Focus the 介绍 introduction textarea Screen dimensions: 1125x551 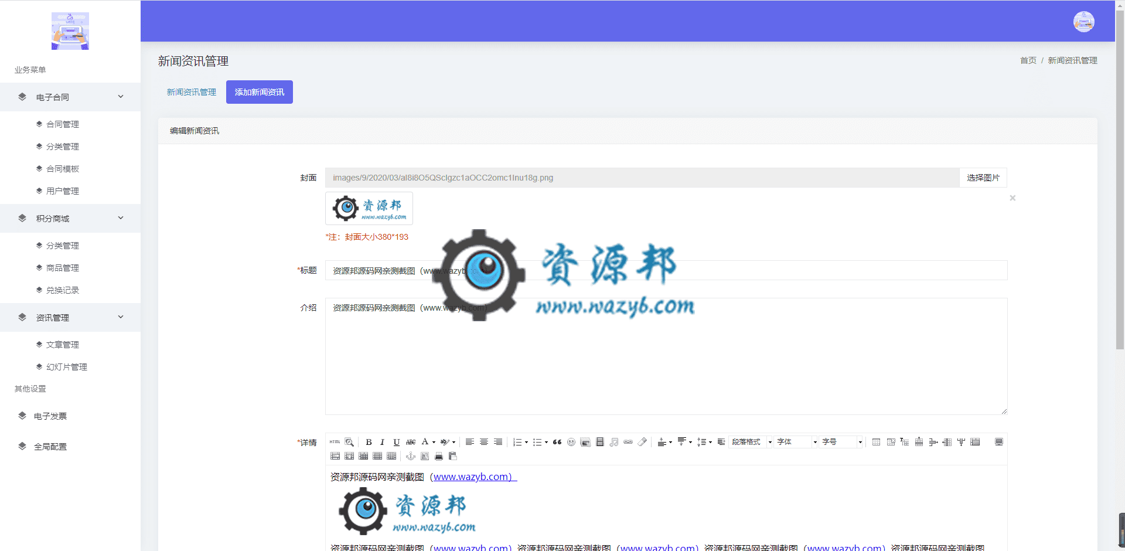tap(666, 356)
